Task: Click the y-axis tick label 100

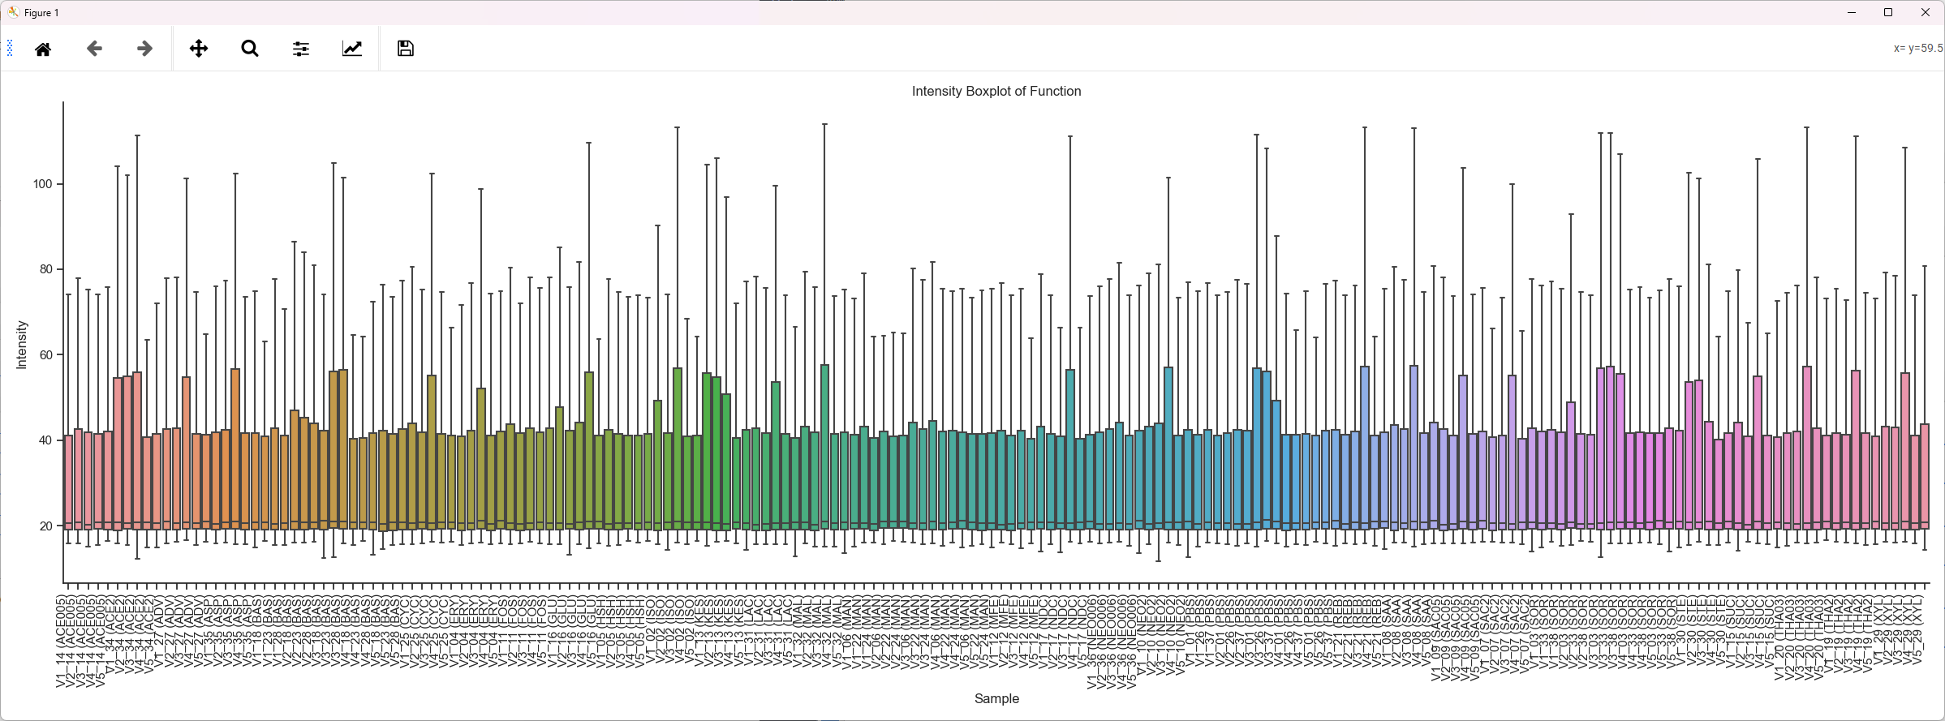Action: [x=42, y=184]
